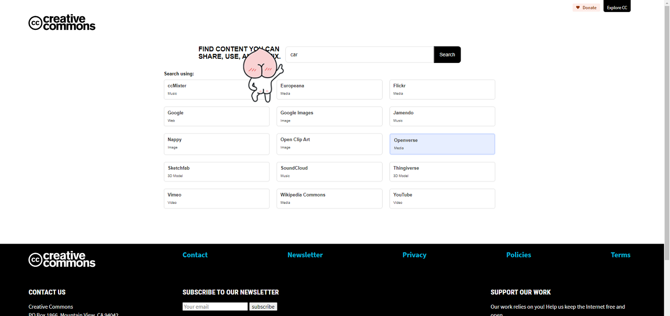Screen dimensions: 670x316
Task: Select Flickr Media source
Action: [x=442, y=90]
